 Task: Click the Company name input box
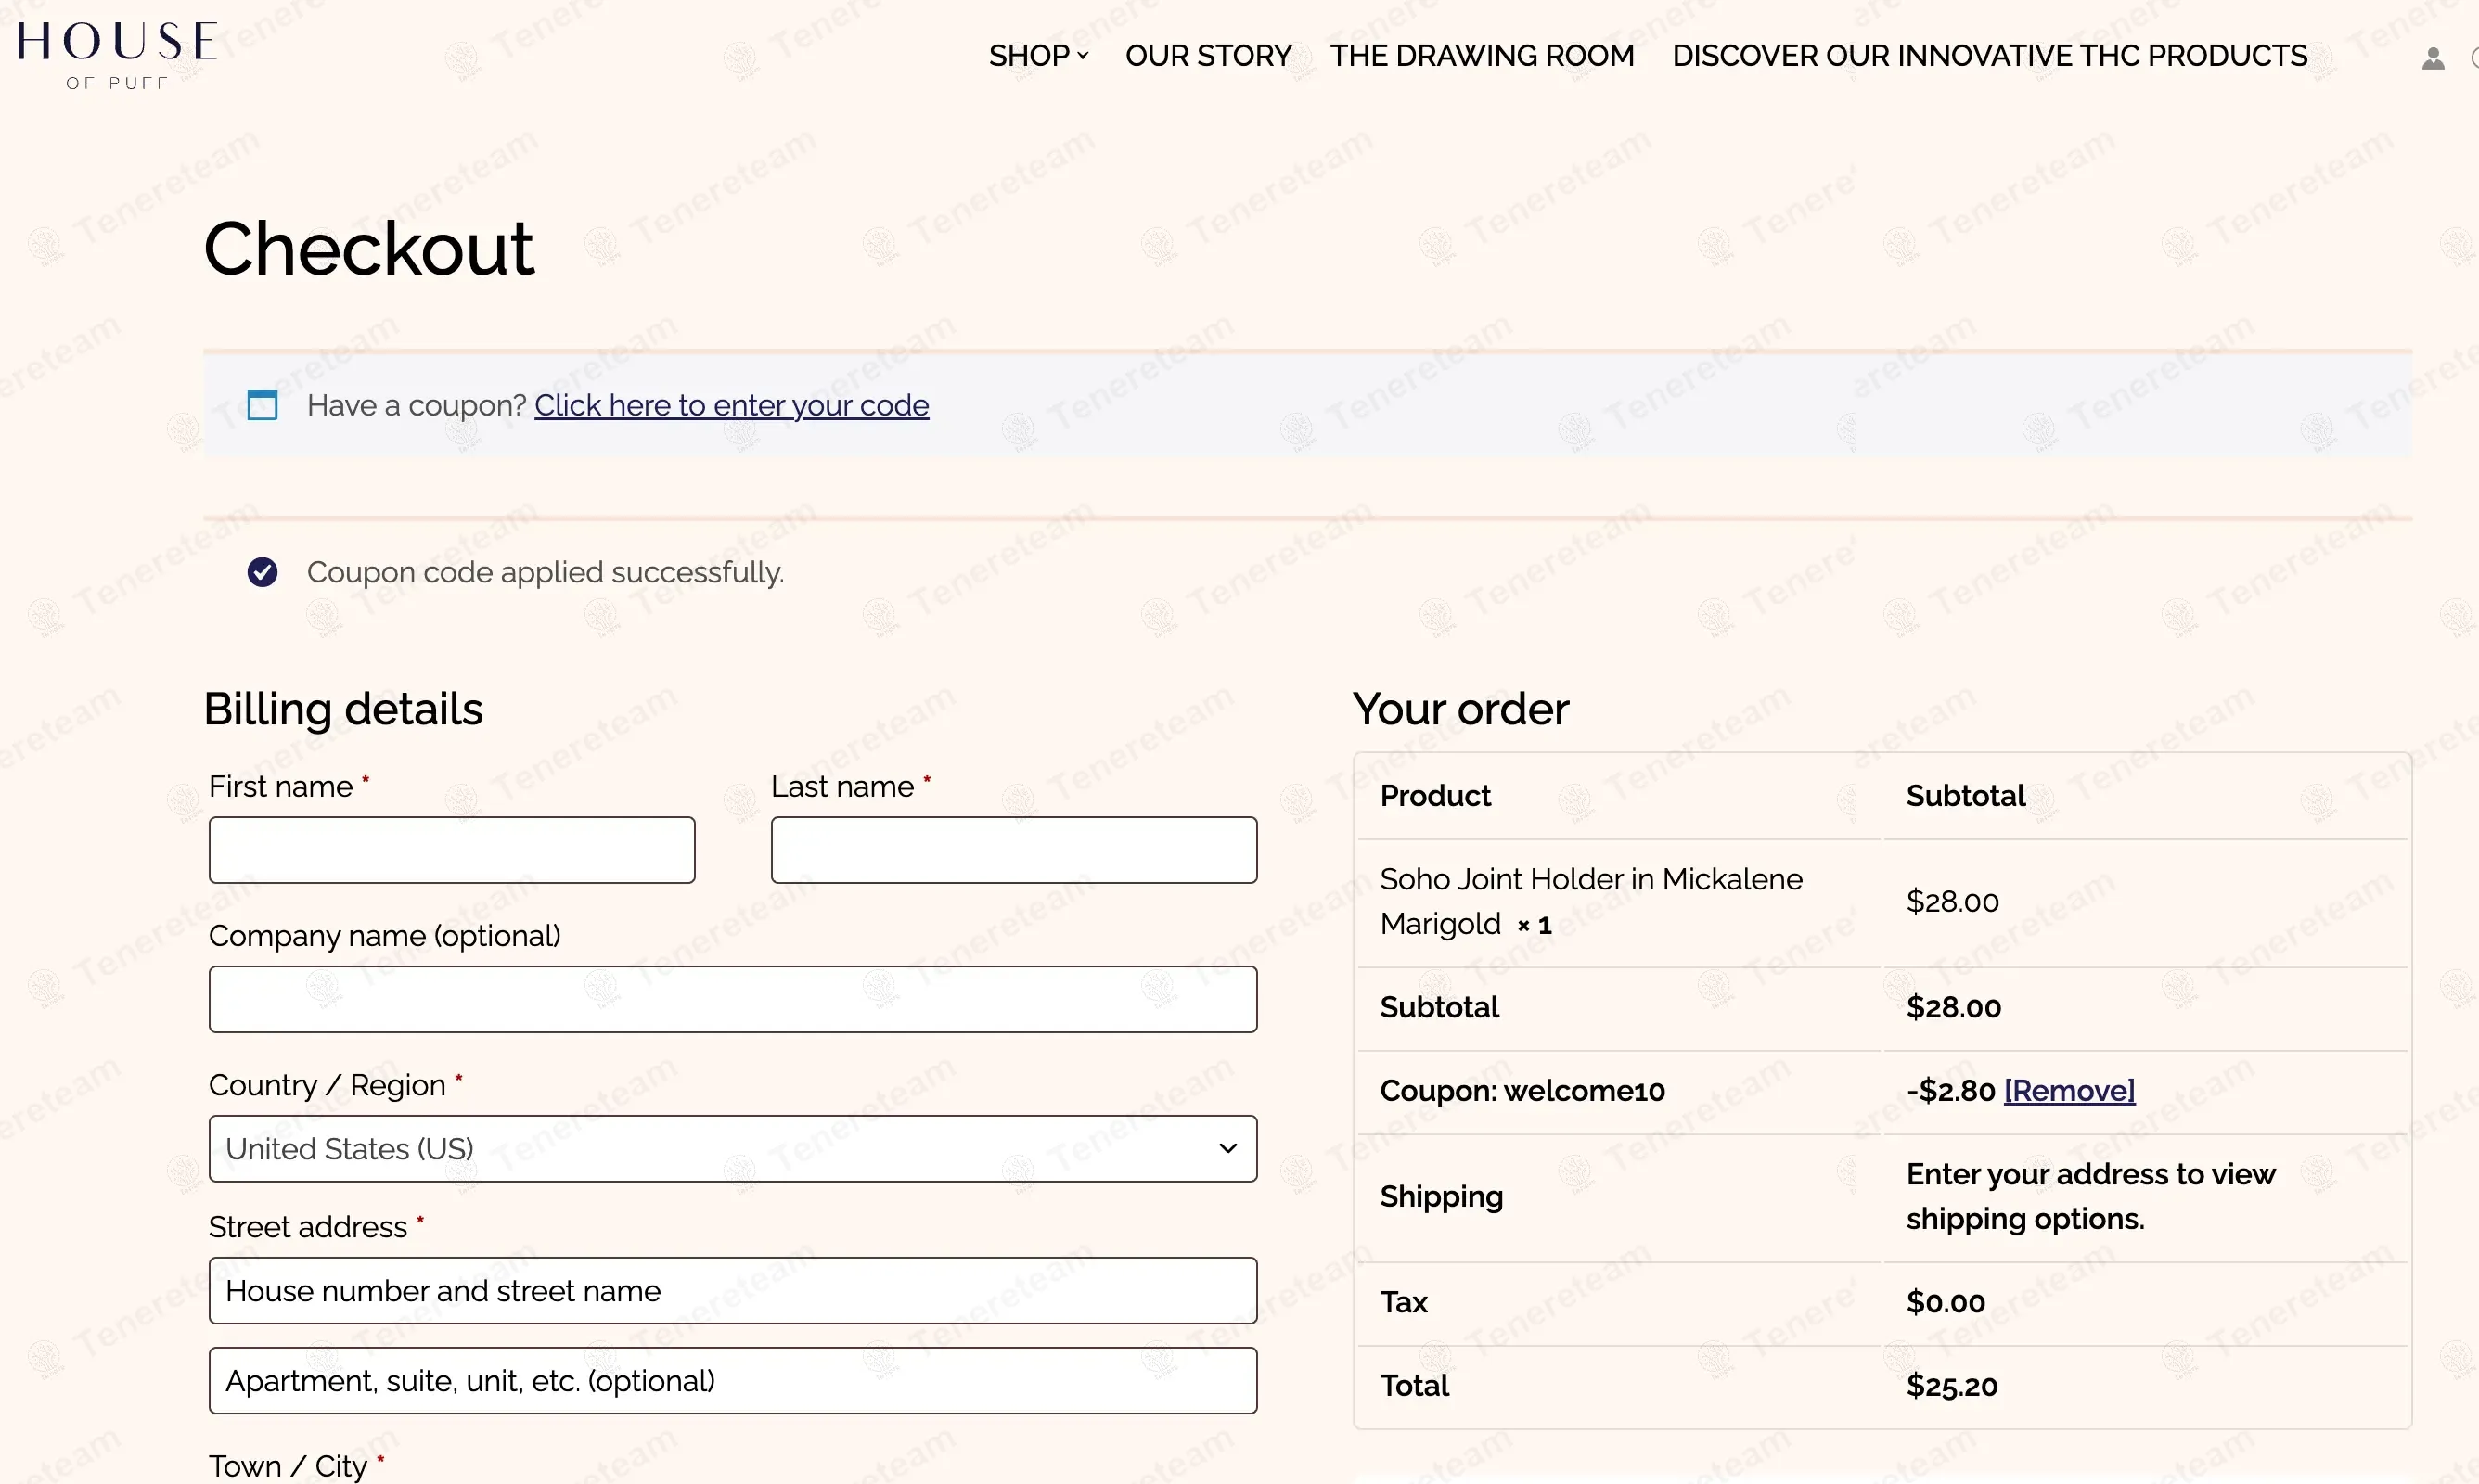732,999
